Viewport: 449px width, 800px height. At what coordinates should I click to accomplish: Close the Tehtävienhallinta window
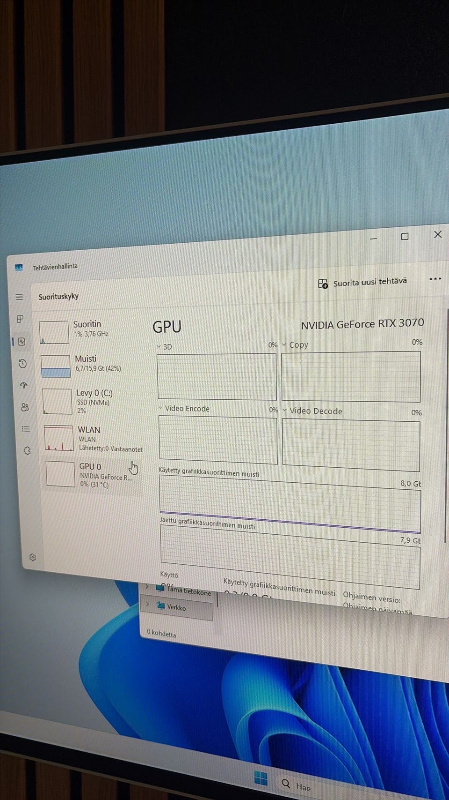coord(438,234)
